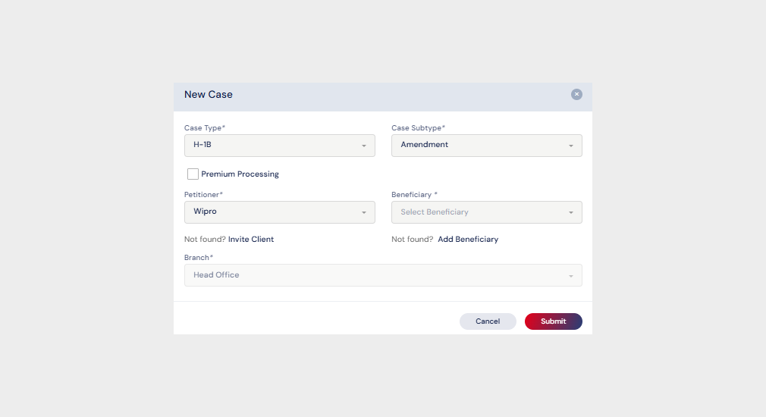The image size is (766, 417).
Task: Click the Add Beneficiary link
Action: [468, 240]
